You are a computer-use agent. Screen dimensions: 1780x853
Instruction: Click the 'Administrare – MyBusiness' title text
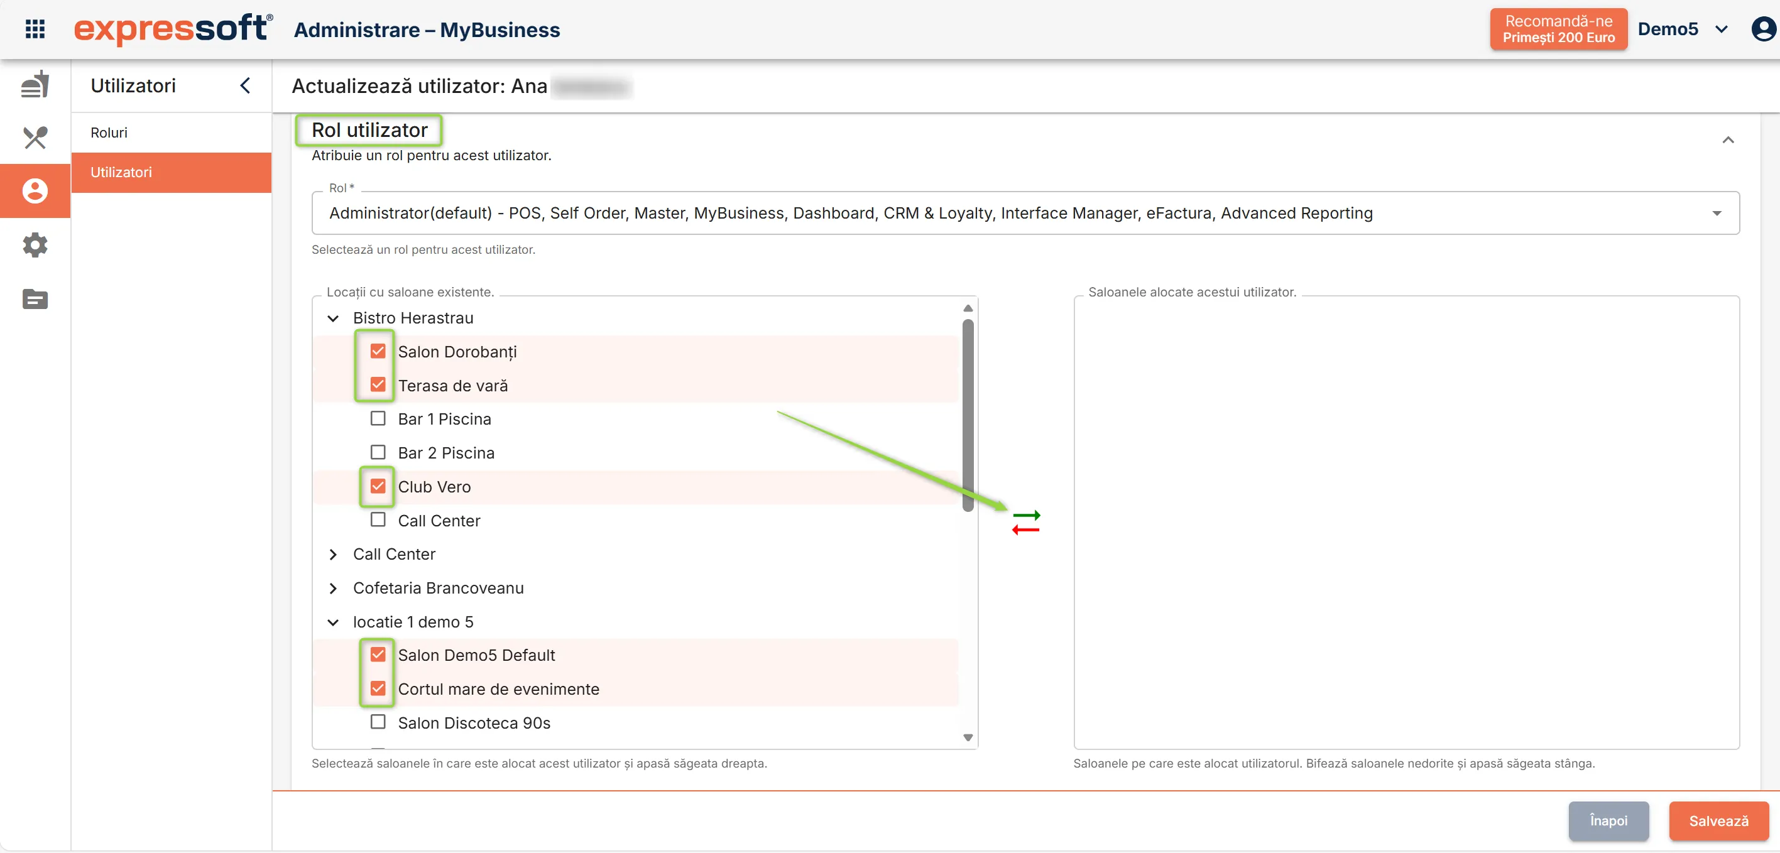tap(427, 30)
